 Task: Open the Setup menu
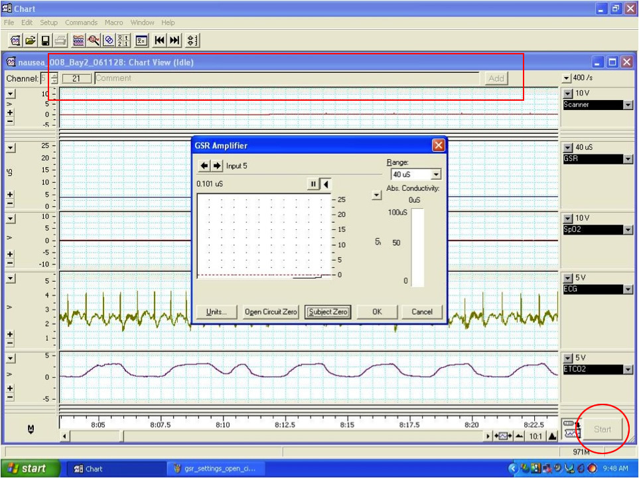pyautogui.click(x=48, y=23)
